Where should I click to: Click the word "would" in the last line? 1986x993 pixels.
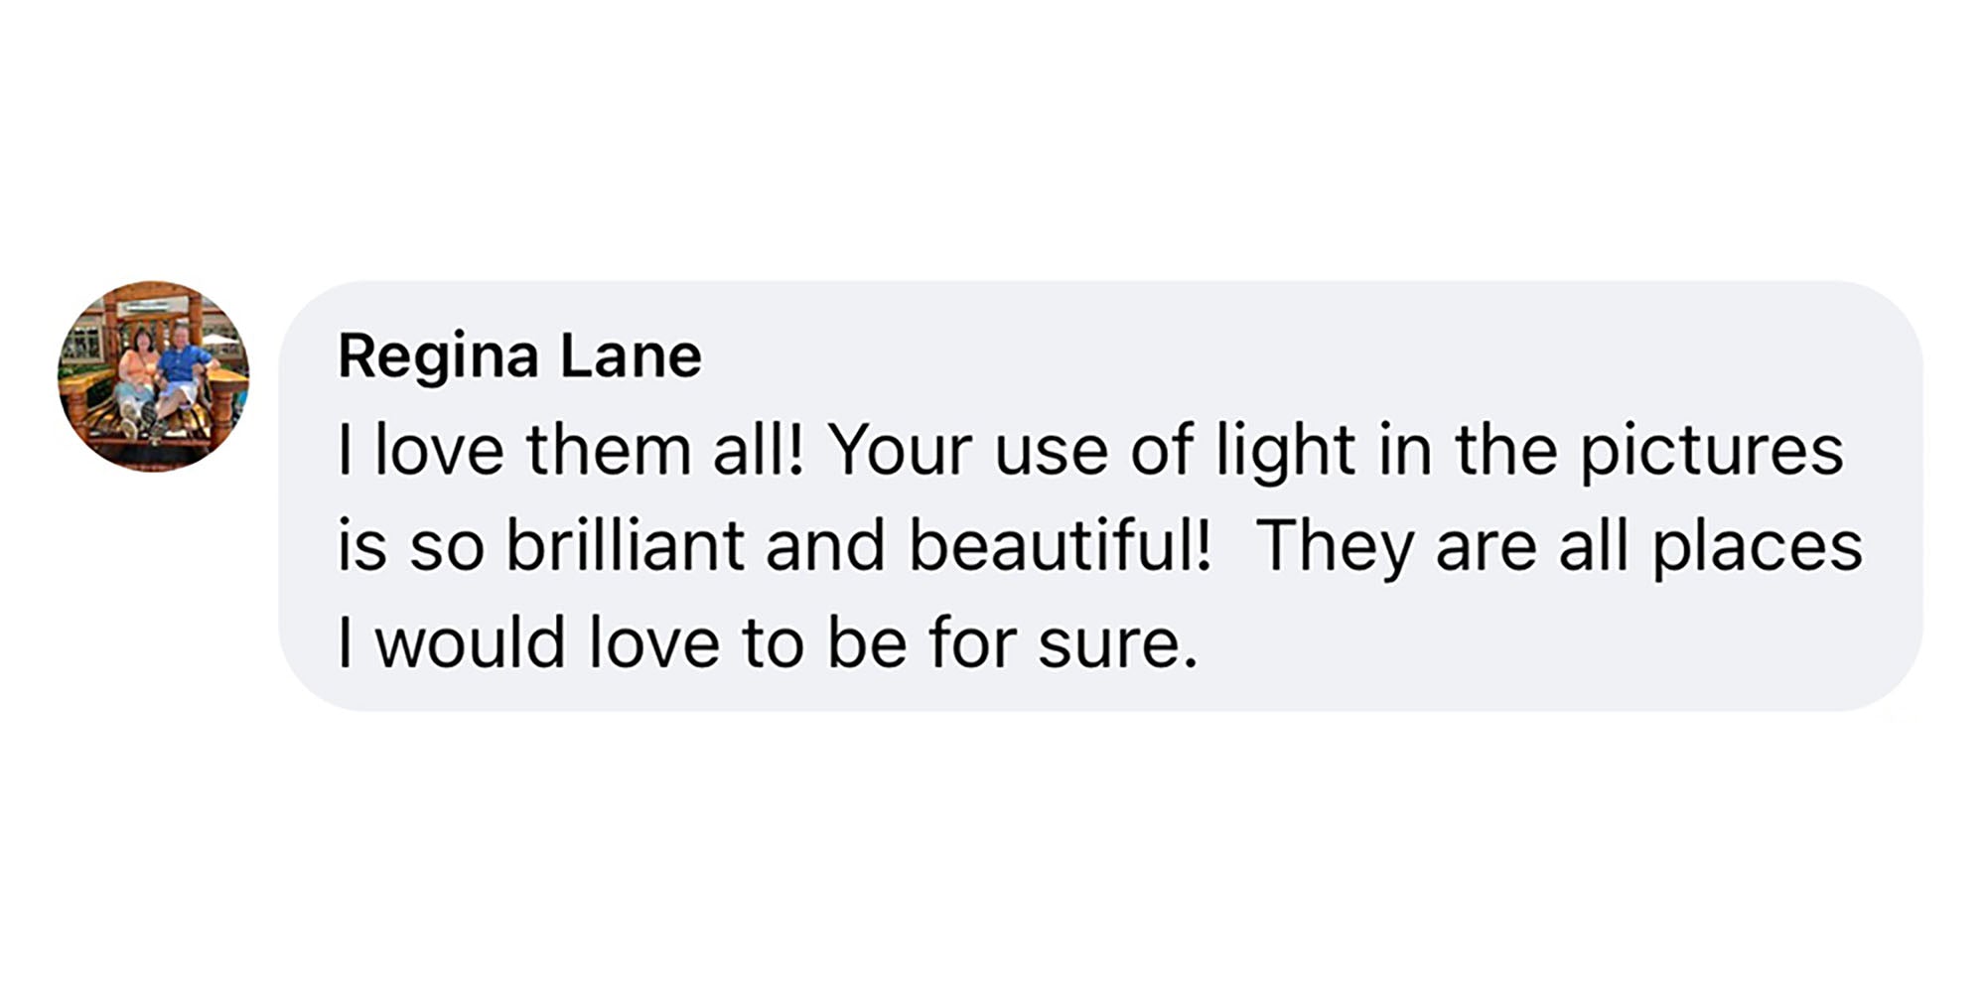[471, 643]
